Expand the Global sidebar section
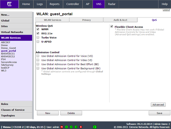Viewport: 171px width, 129px height. (x=16, y=21)
